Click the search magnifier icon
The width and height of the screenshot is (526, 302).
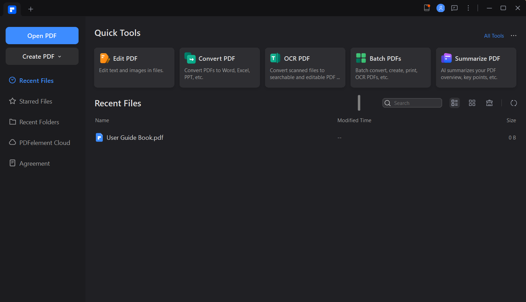point(388,103)
